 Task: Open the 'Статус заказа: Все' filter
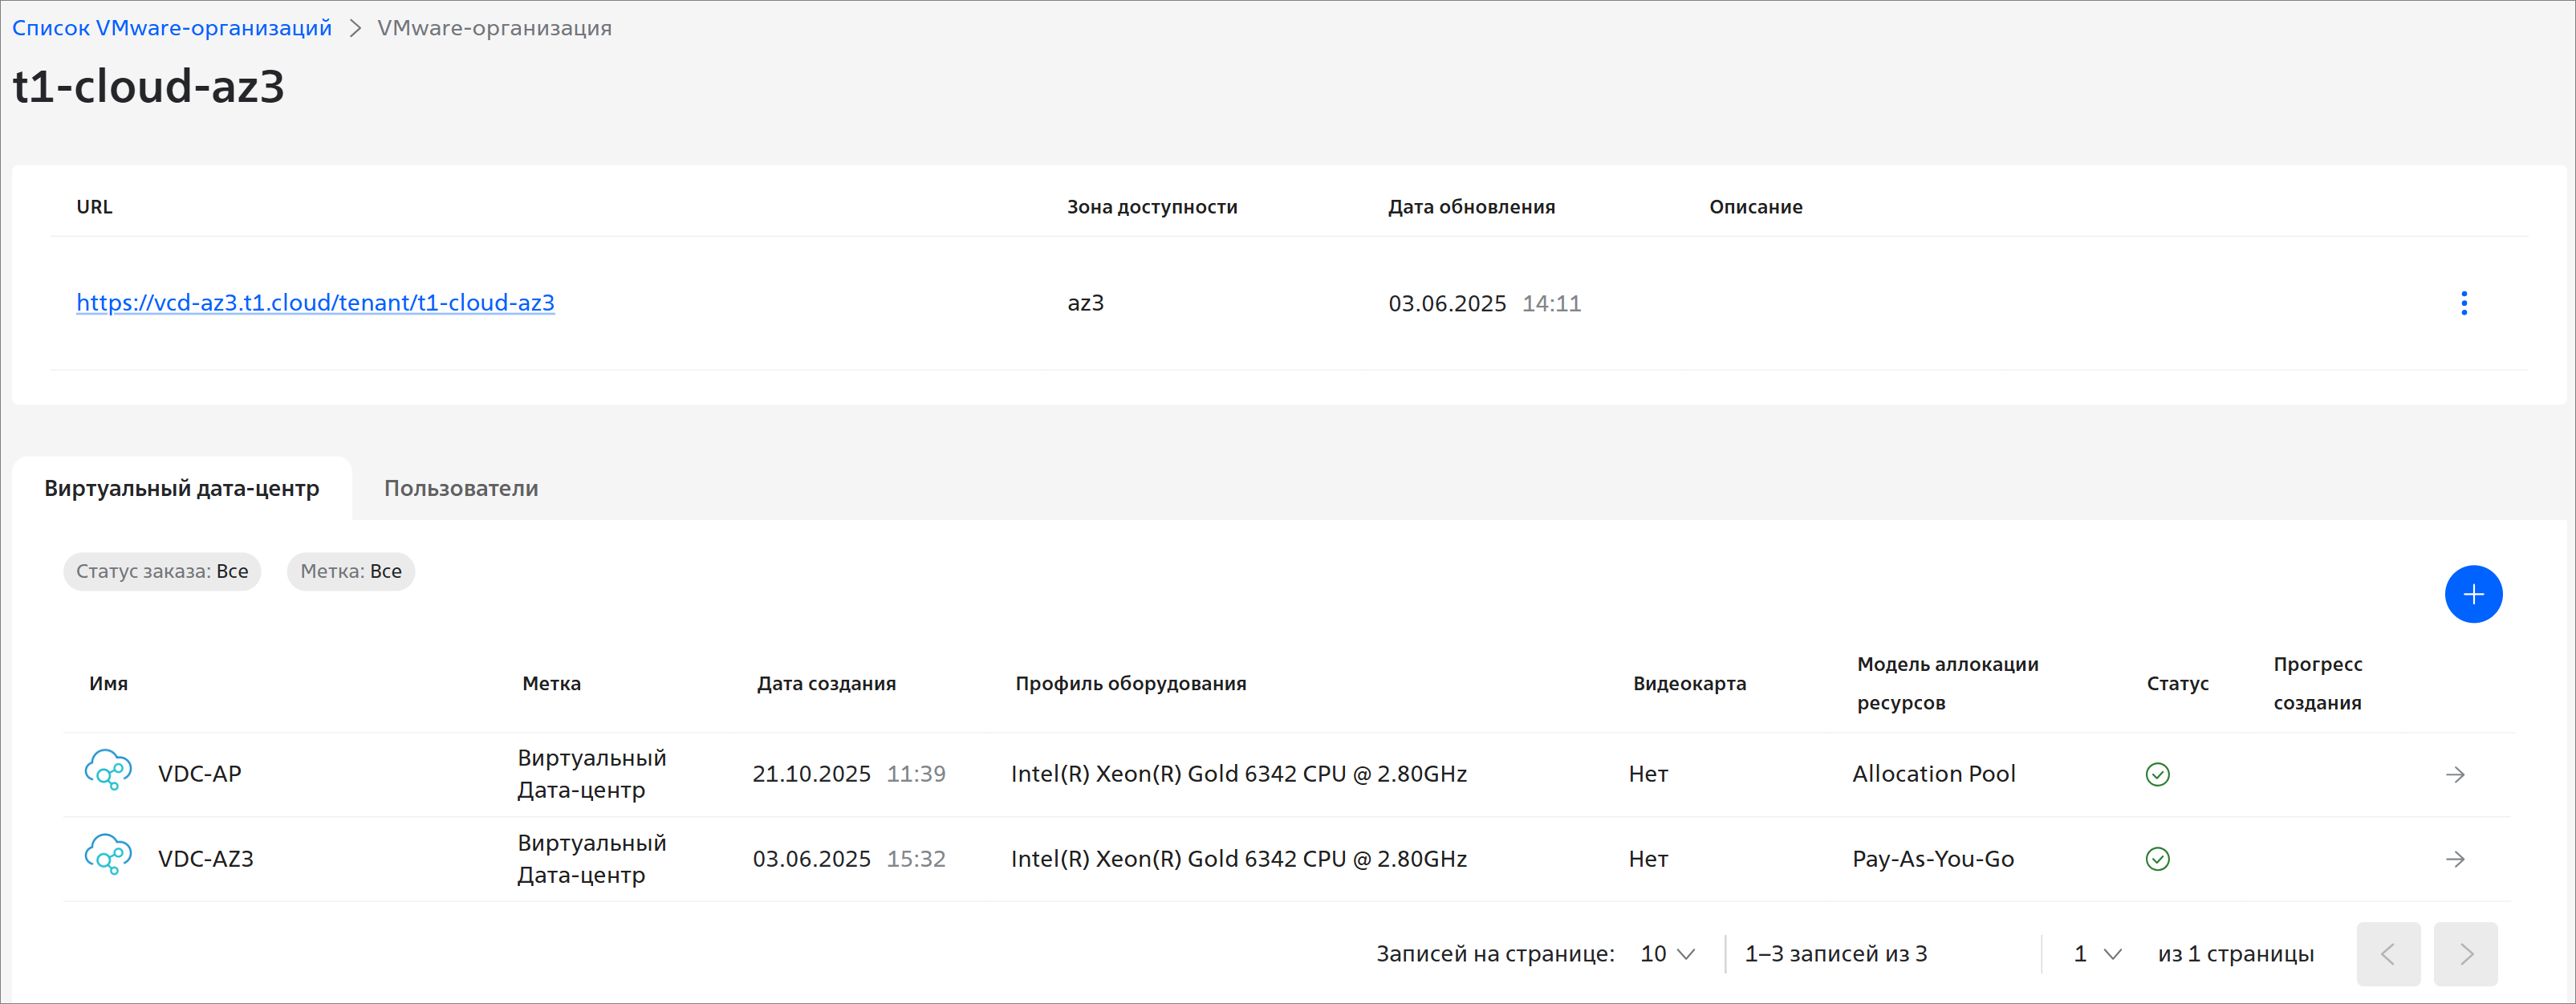point(162,572)
